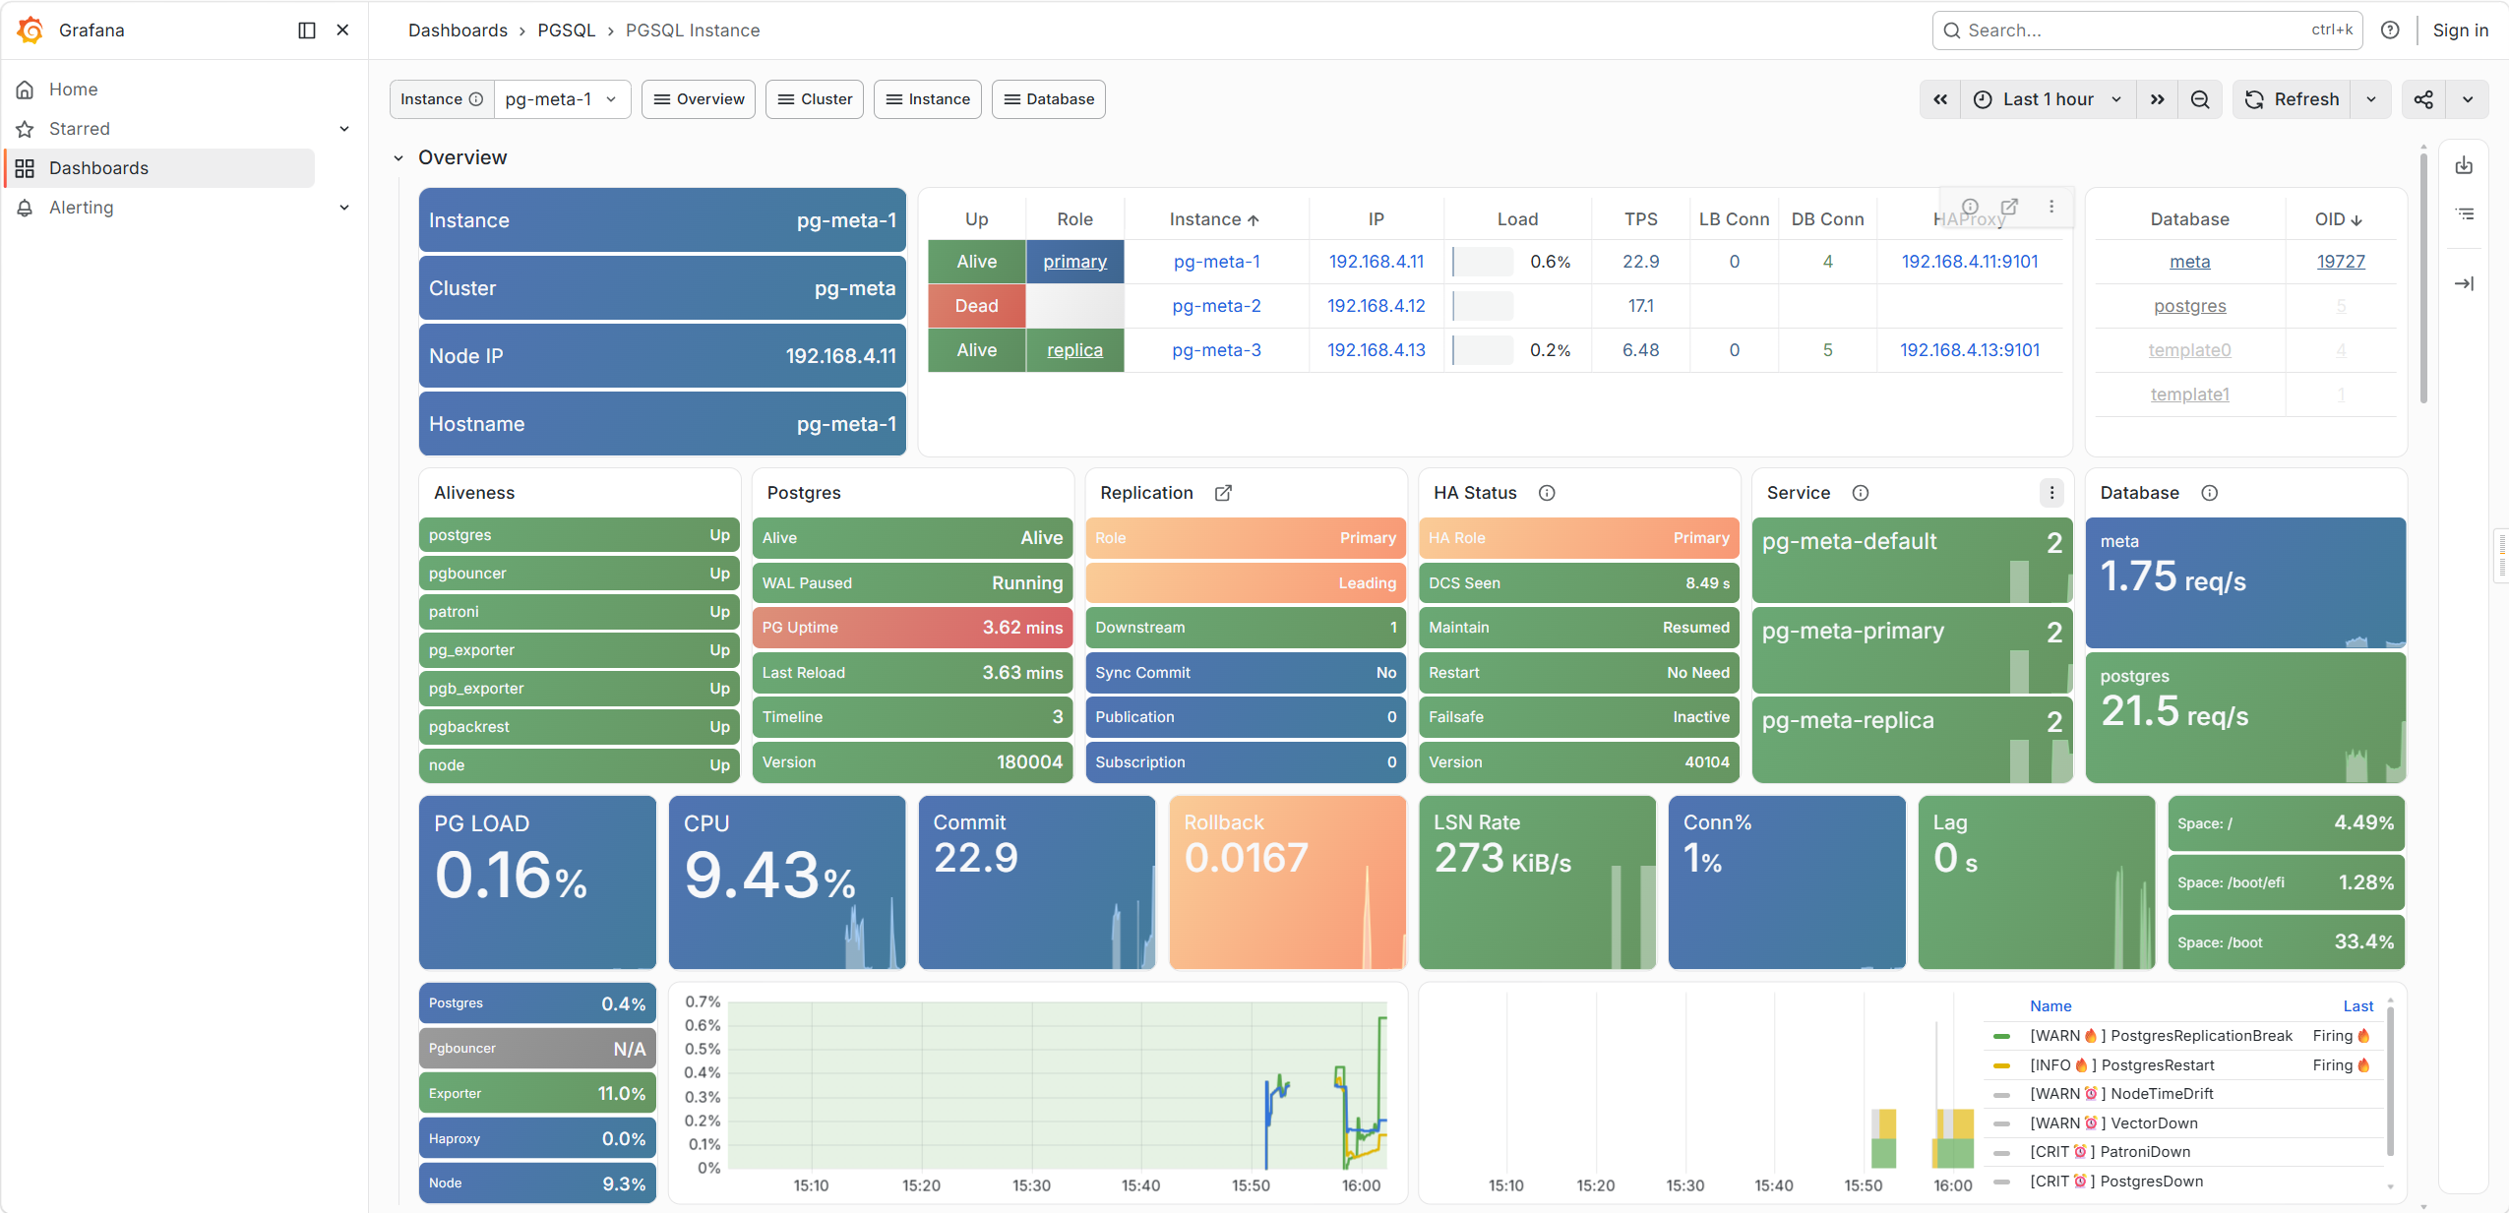The height and width of the screenshot is (1213, 2509).
Task: Click the Sign in link
Action: (x=2460, y=30)
